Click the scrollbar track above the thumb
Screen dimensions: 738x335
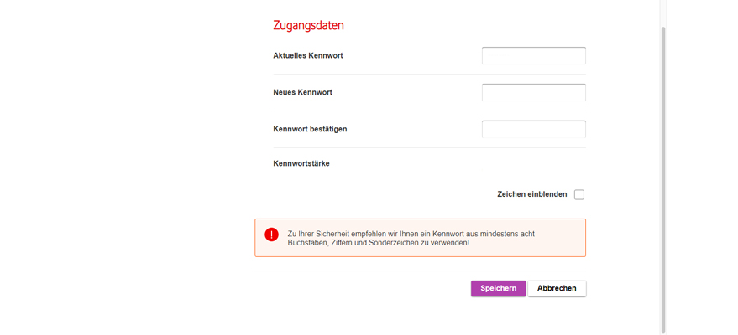click(663, 12)
